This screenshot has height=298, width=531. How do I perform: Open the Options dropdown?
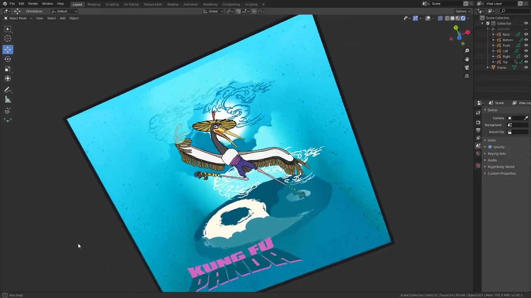pyautogui.click(x=463, y=11)
